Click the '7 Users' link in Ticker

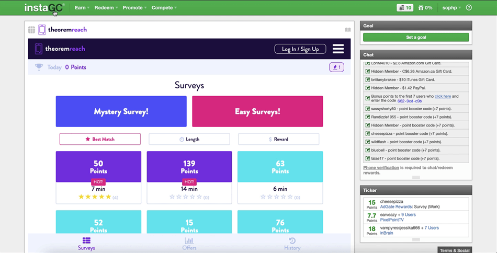tap(432, 228)
